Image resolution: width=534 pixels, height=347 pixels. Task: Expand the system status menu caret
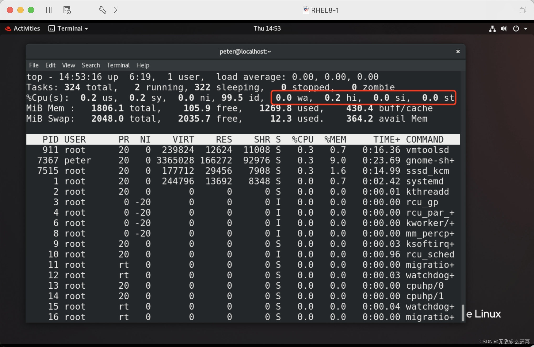[526, 29]
